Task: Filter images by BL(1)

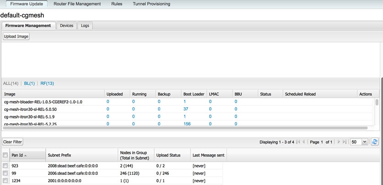Action: point(29,84)
